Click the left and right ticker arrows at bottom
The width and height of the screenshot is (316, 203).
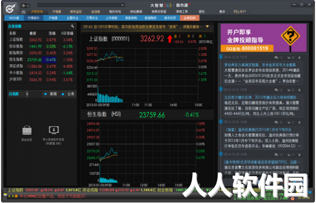(11, 196)
